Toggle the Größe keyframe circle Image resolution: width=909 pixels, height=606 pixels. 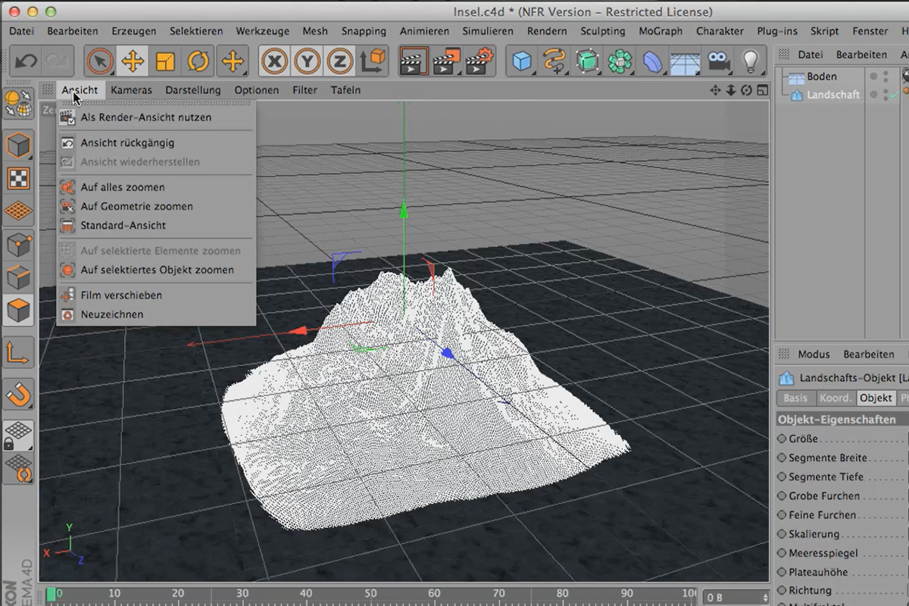[782, 439]
